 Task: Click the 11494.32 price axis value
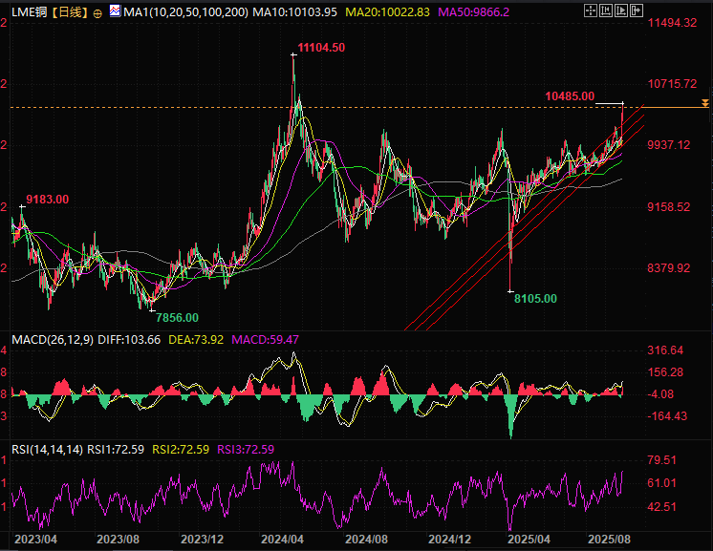672,23
